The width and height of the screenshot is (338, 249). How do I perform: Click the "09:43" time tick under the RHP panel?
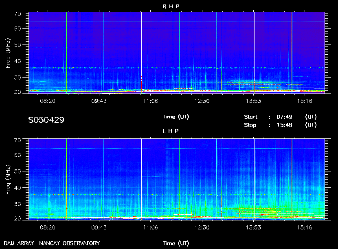(x=99, y=101)
